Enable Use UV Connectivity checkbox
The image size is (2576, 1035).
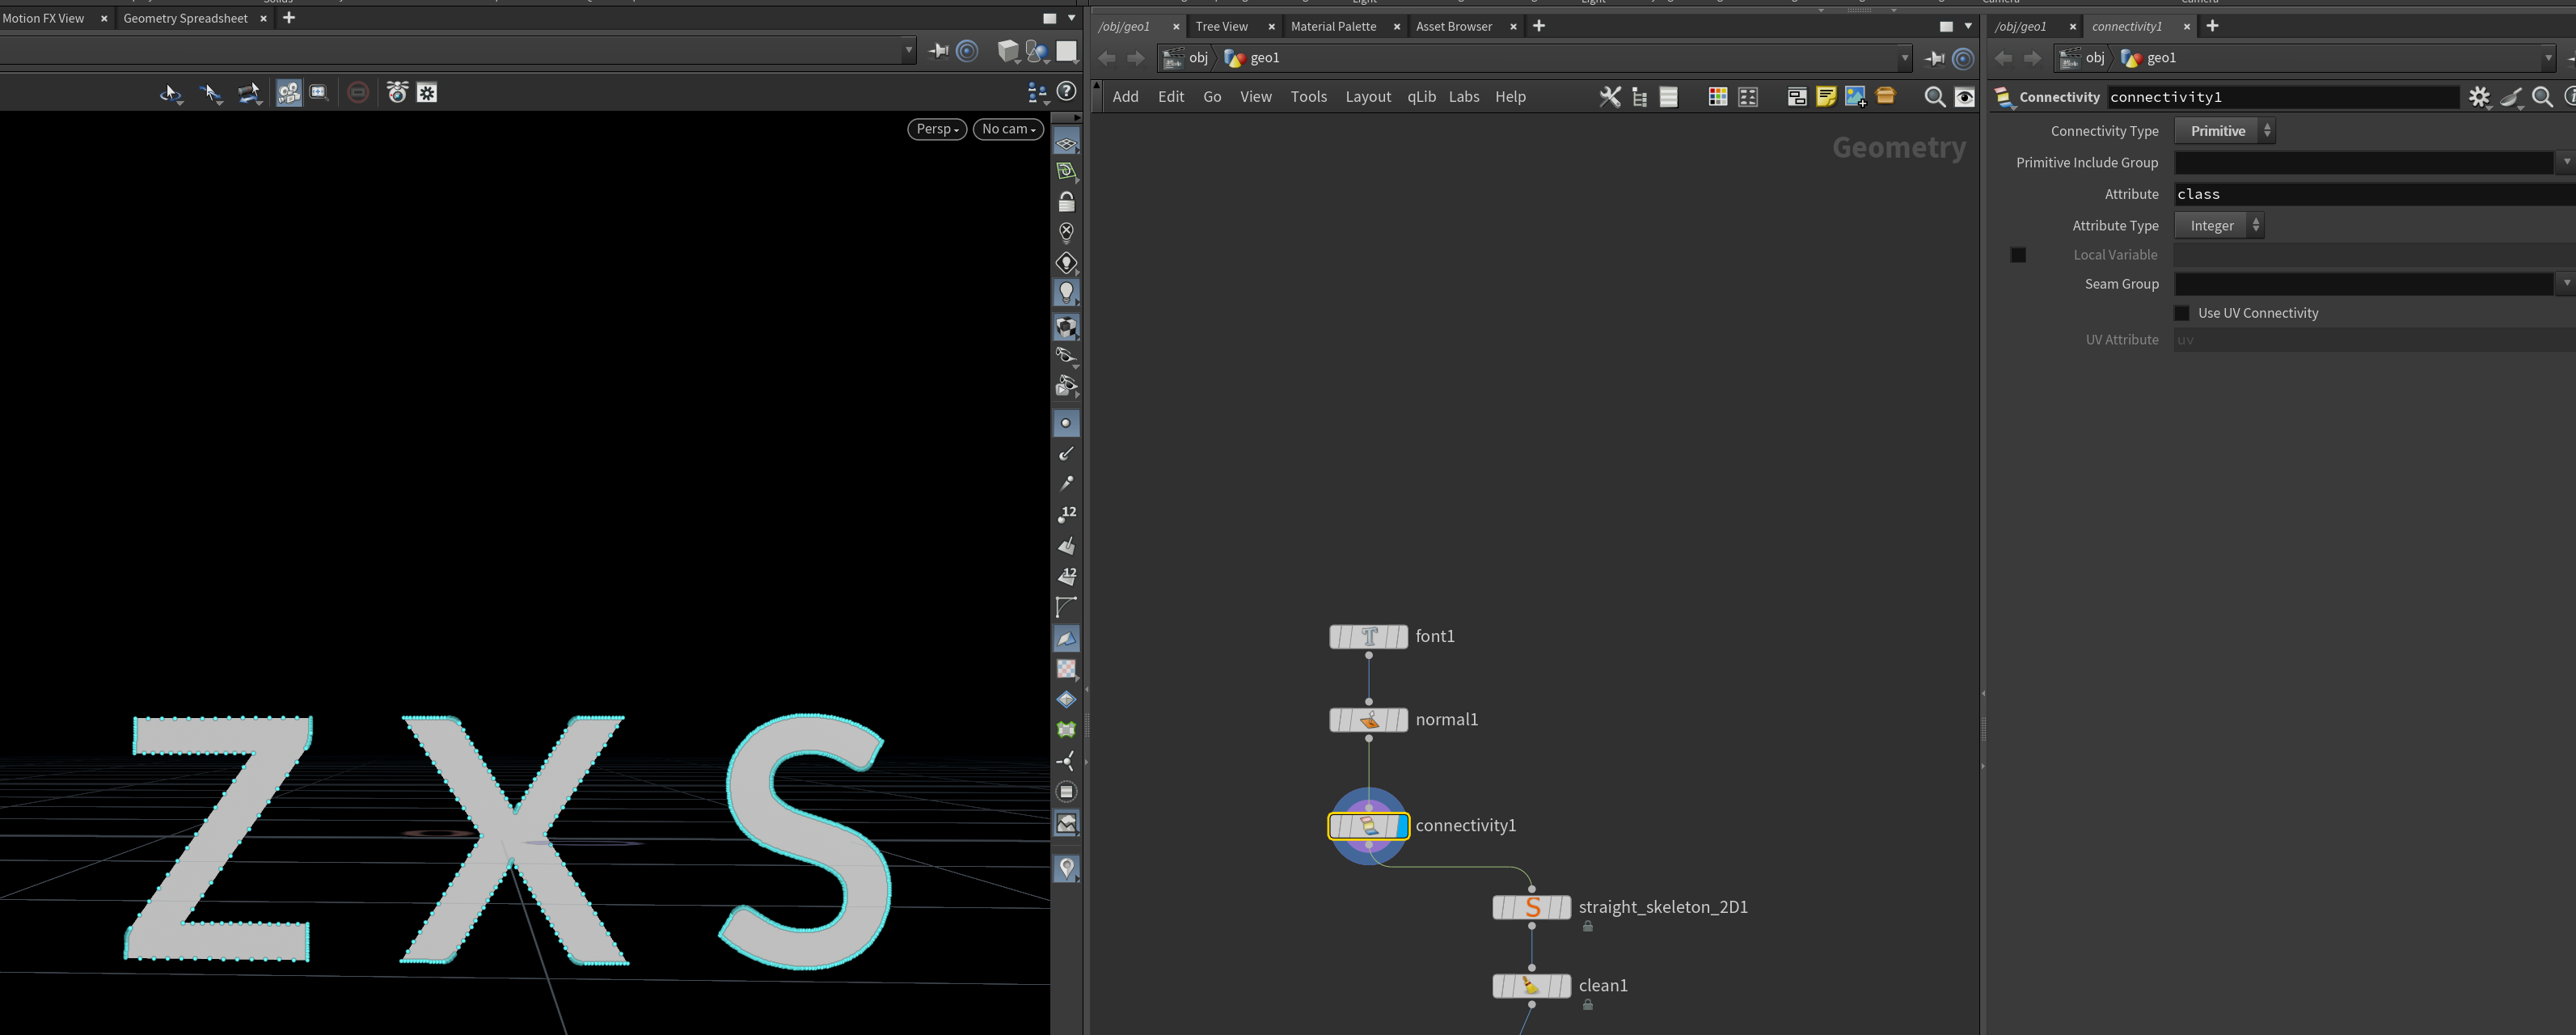pos(2182,313)
